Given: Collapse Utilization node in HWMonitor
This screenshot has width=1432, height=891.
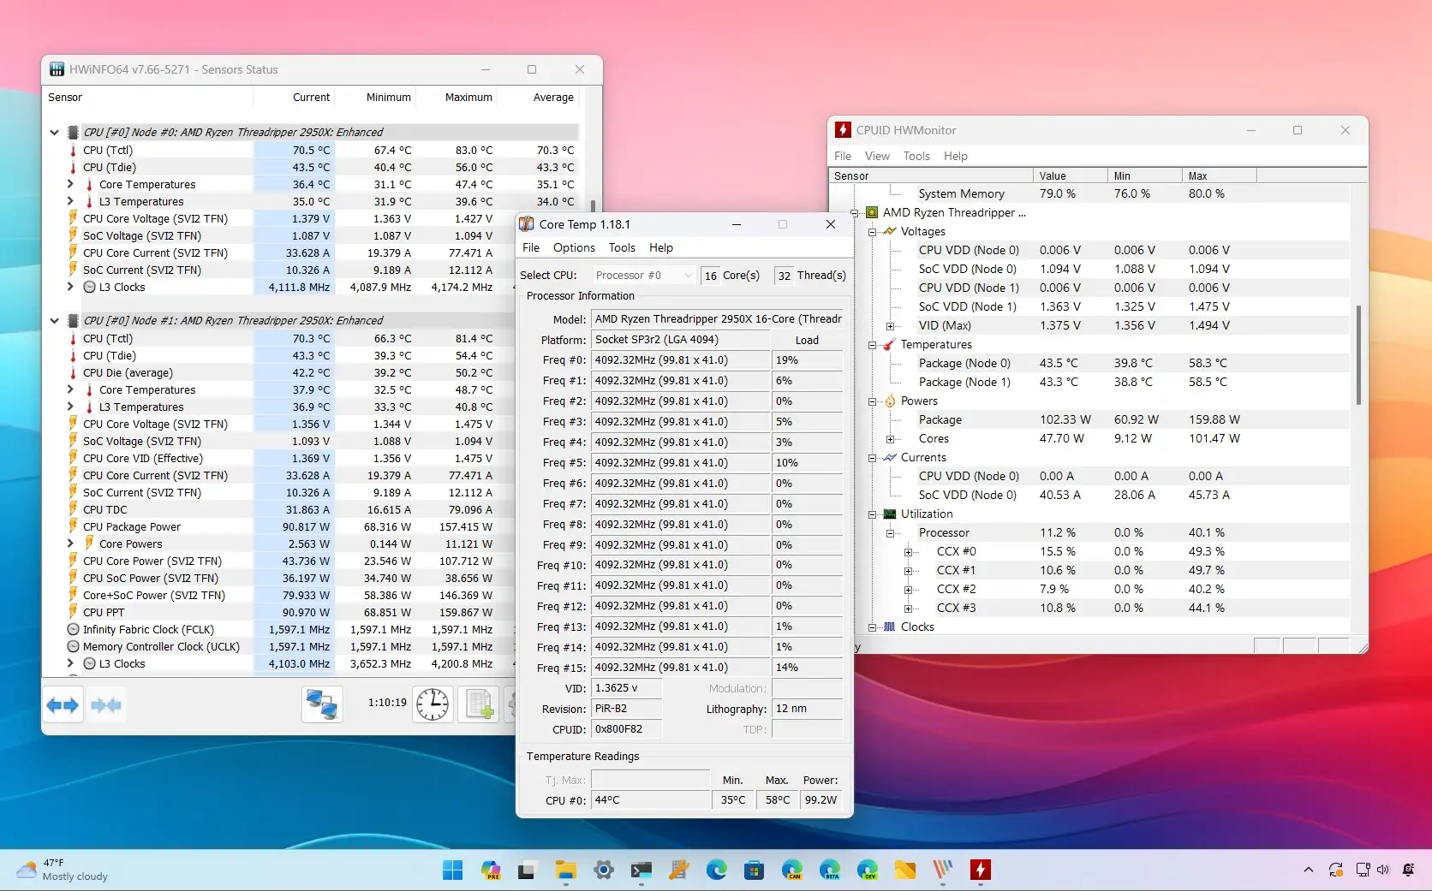Looking at the screenshot, I should (872, 514).
